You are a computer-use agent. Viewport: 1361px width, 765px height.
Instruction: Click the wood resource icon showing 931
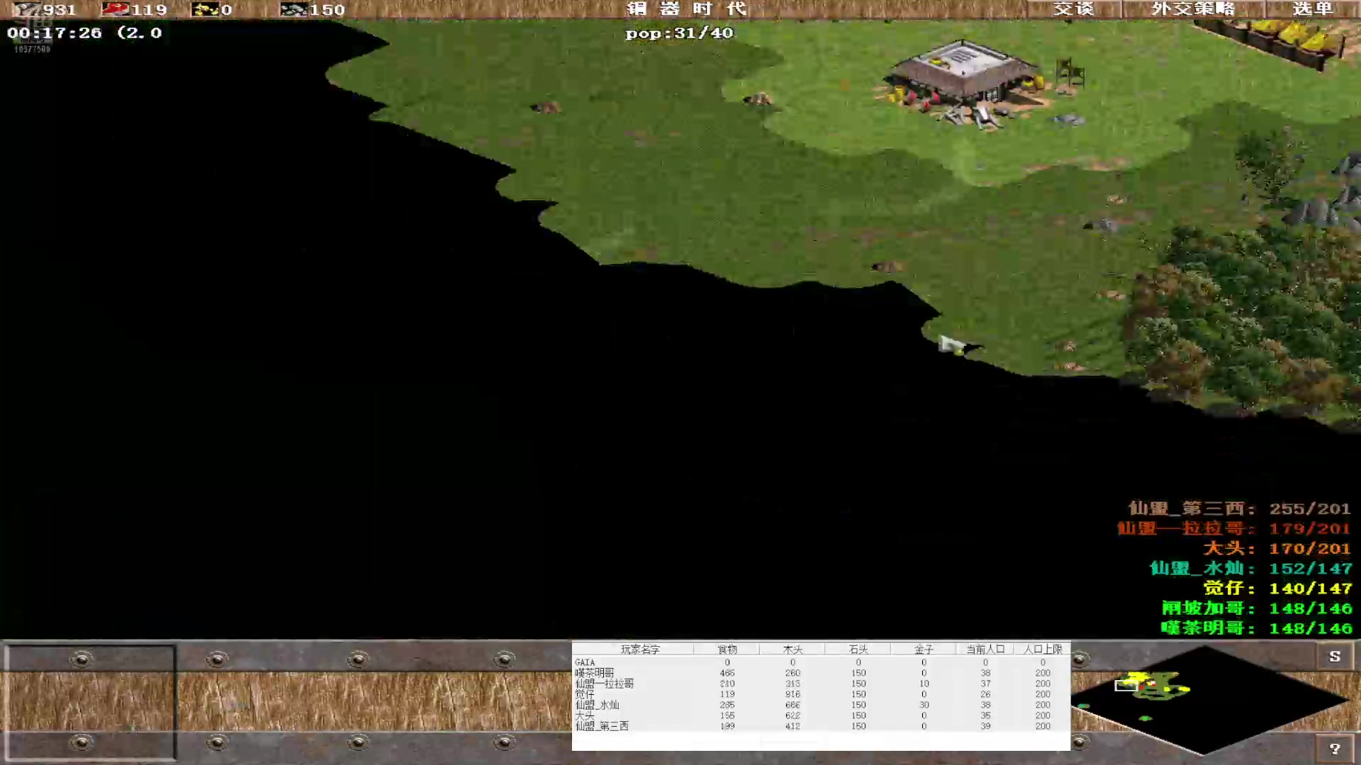(x=26, y=9)
